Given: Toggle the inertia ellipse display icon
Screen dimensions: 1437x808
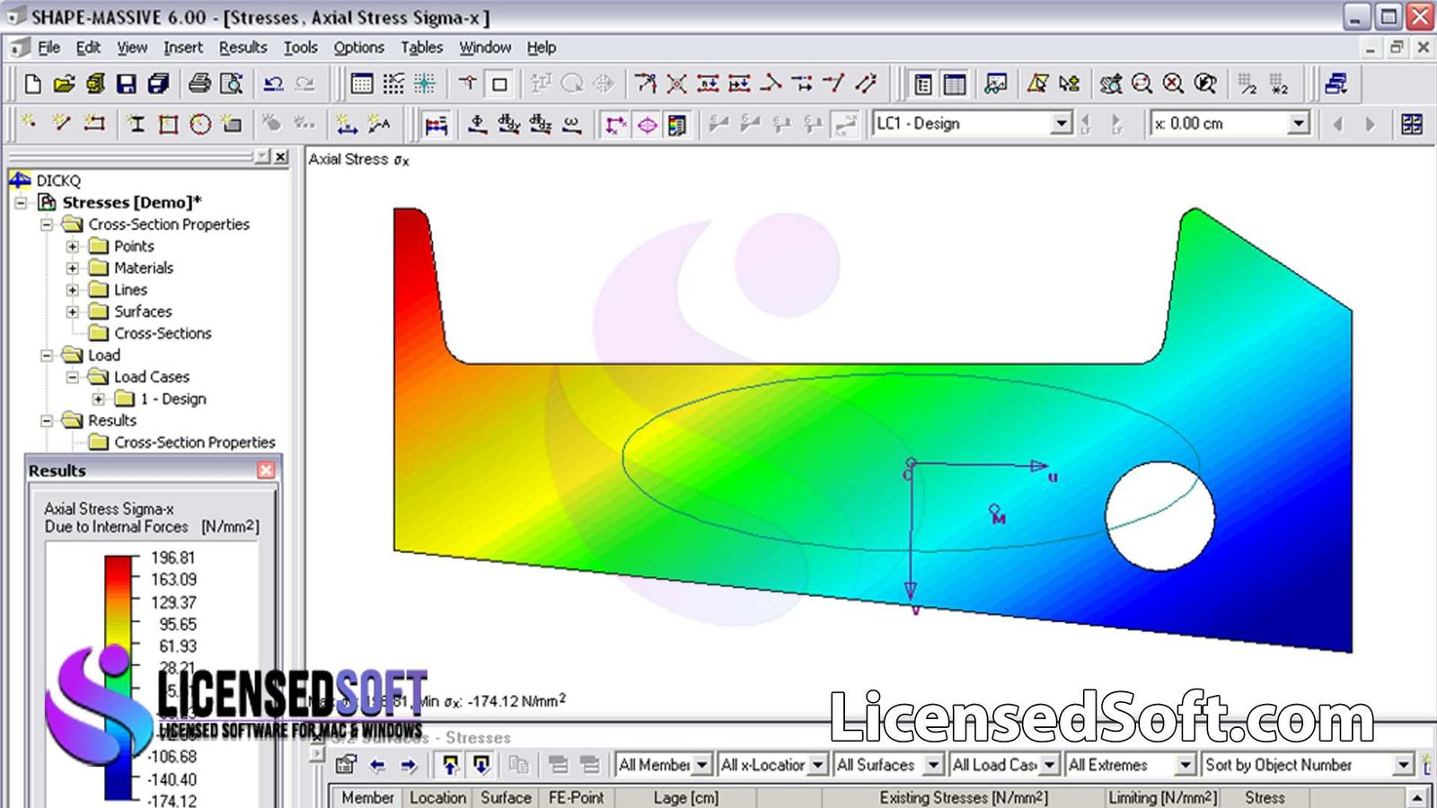Looking at the screenshot, I should pos(647,124).
